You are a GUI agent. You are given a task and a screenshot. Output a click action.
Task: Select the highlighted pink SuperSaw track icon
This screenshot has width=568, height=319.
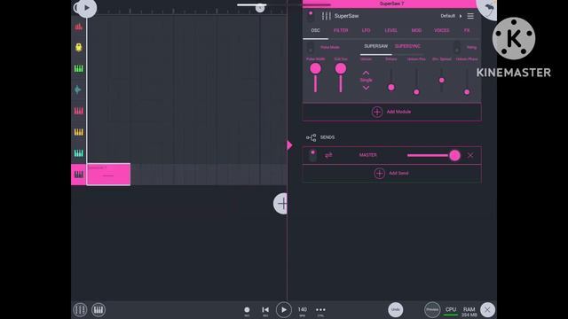[x=79, y=175]
